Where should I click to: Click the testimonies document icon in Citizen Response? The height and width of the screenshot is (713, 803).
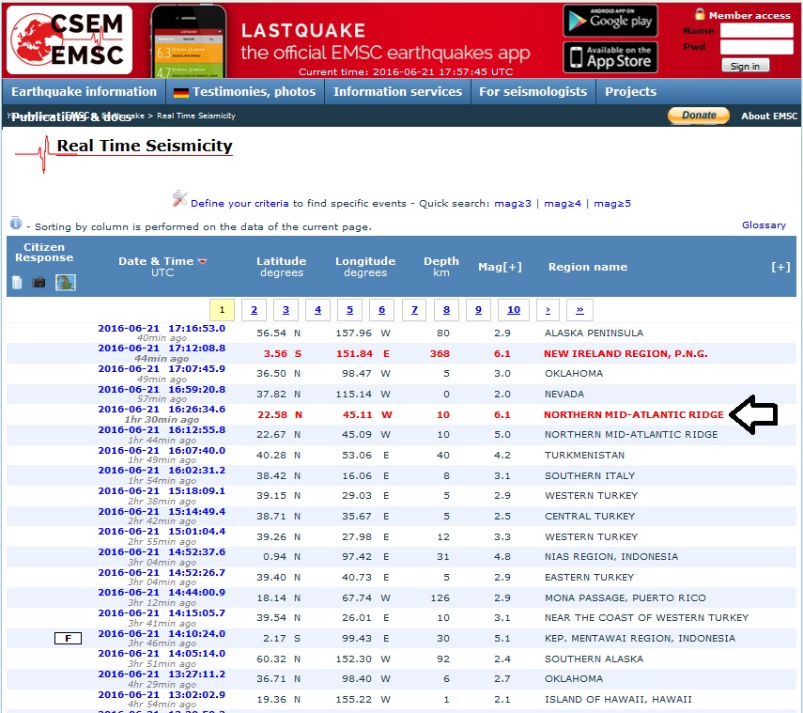click(17, 282)
